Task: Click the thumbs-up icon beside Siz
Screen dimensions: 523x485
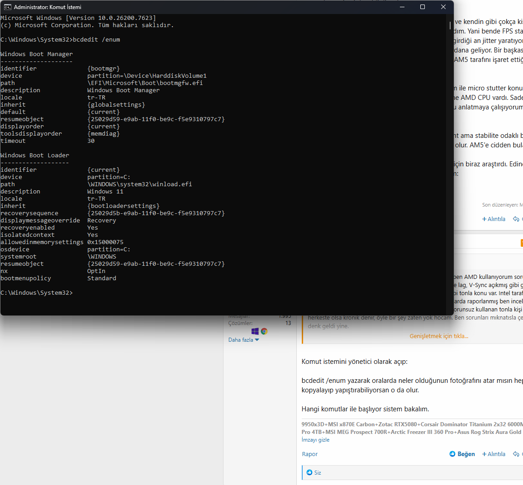Action: pyautogui.click(x=309, y=472)
